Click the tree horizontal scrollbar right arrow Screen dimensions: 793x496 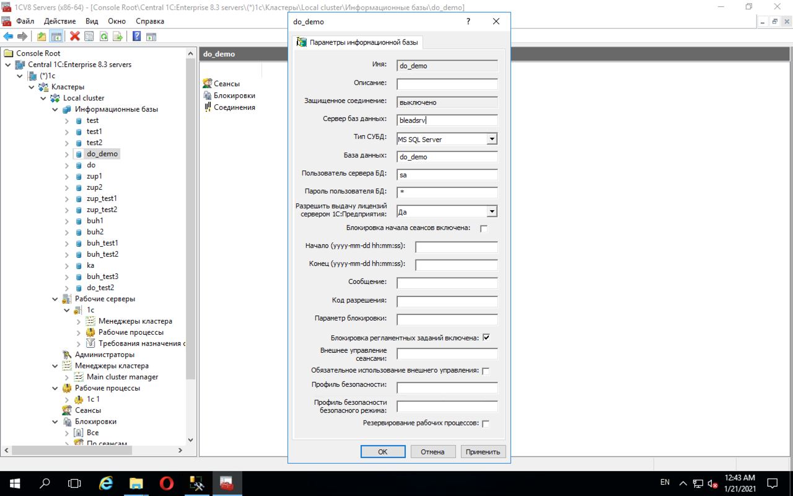[x=181, y=449]
